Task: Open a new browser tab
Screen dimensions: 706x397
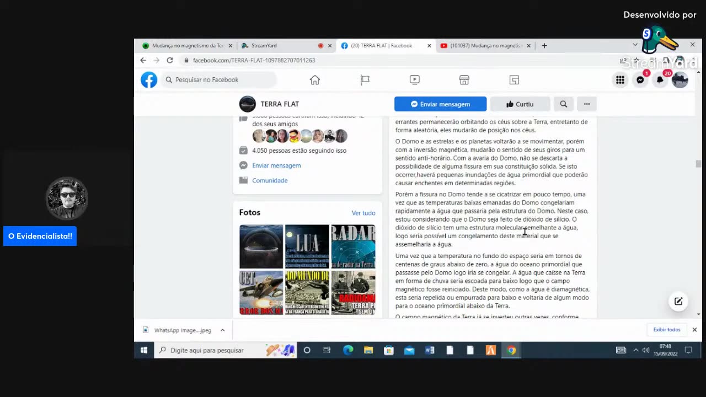Action: [x=544, y=46]
